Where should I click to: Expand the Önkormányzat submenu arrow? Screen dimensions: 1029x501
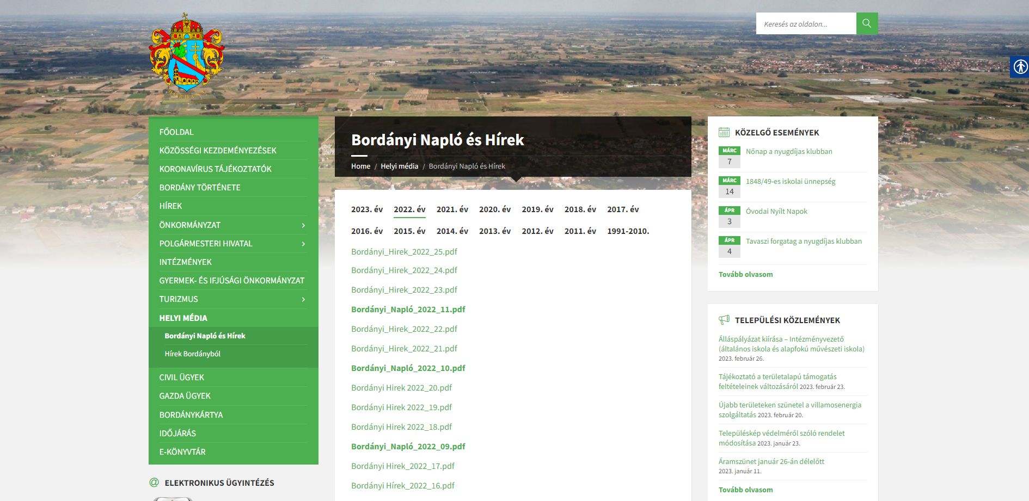(x=303, y=225)
